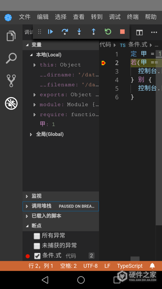Open Source Control view in sidebar
Screen dimensions: 162x289
click(x=11, y=81)
